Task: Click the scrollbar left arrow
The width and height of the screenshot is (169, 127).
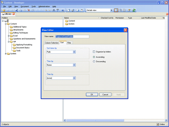Action: tap(65, 120)
